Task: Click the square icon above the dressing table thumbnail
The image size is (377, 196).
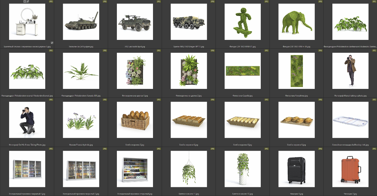Action: (x=25, y=2)
